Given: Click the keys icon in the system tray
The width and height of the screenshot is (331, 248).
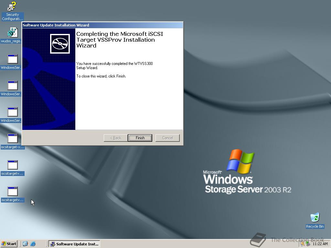Looking at the screenshot, I should pyautogui.click(x=303, y=244).
